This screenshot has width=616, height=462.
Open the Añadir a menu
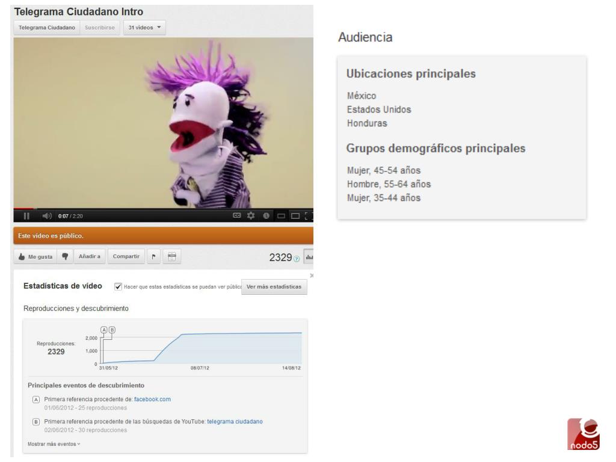coord(90,256)
